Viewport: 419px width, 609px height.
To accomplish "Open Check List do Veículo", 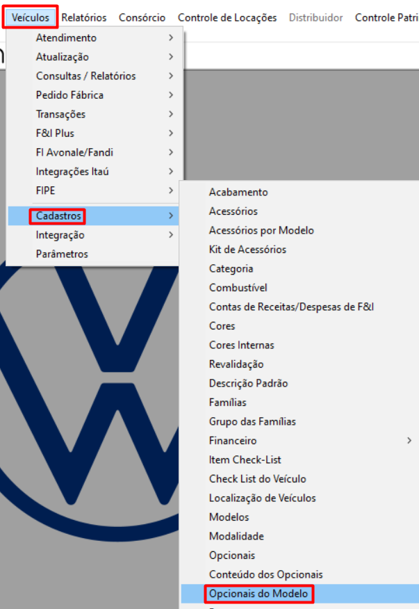I will (299, 478).
